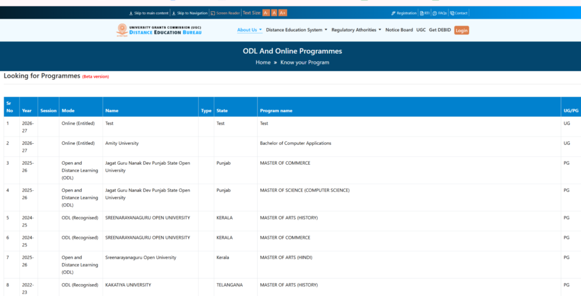Image resolution: width=581 pixels, height=296 pixels.
Task: Open the Screen Reader link
Action: [x=225, y=13]
